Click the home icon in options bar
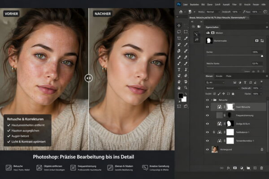The width and height of the screenshot is (269, 179). point(181,12)
